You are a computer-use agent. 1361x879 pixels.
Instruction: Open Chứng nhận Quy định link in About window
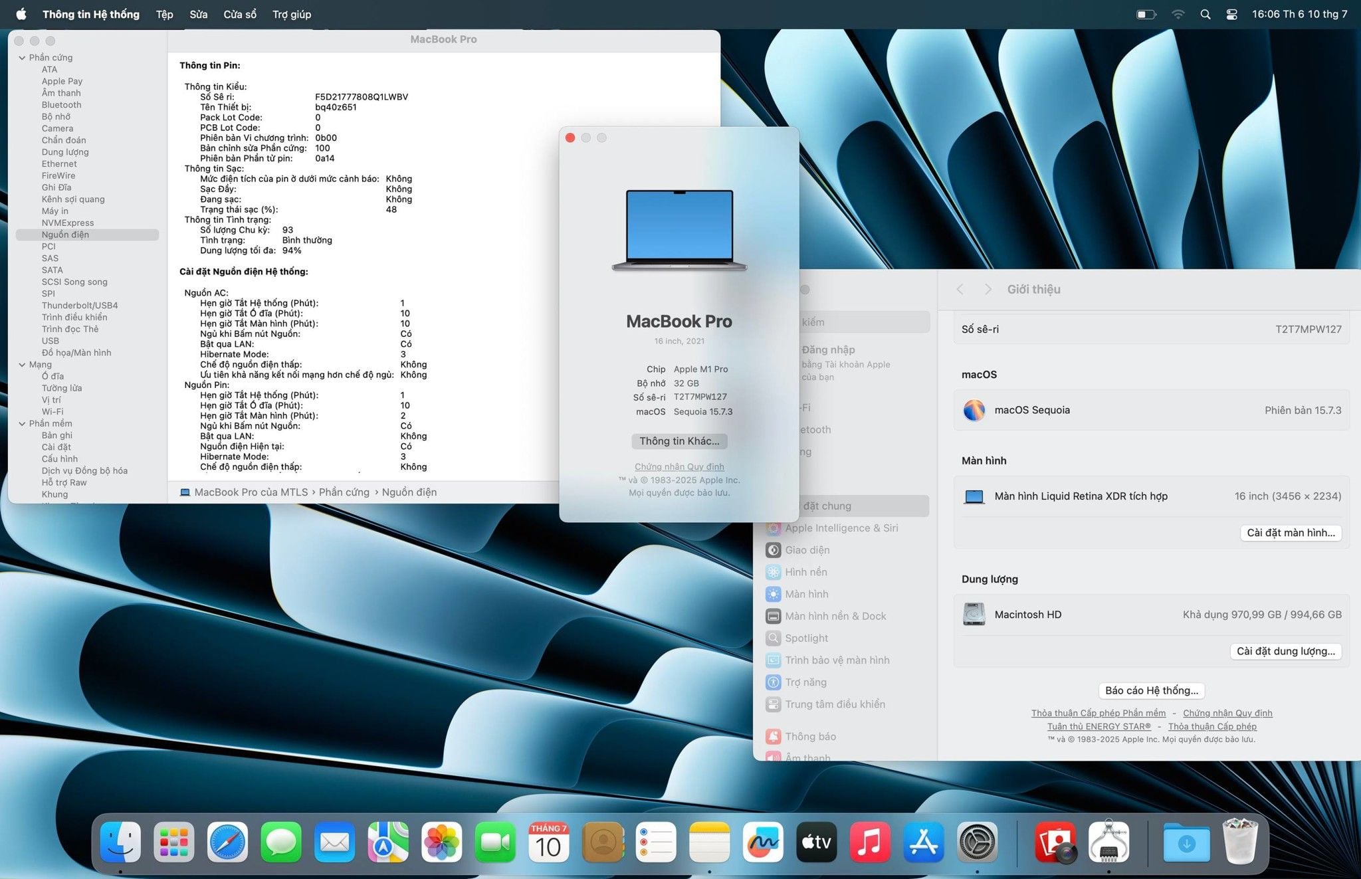coord(679,466)
